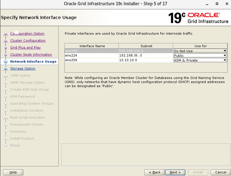This screenshot has height=176, width=231.
Task: Click the Configuration Option step link
Action: 27,34
